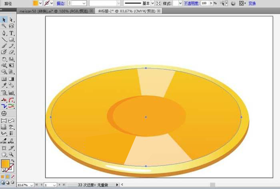280x189 pixels.
Task: Open the 描边 stroke panel link
Action: point(61,3)
